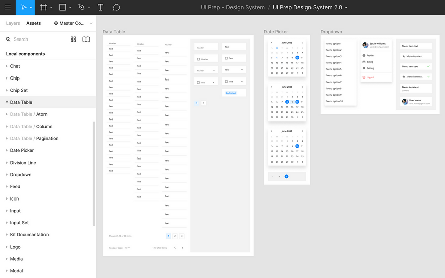
Task: Select the Rectangle shape tool
Action: pyautogui.click(x=62, y=7)
